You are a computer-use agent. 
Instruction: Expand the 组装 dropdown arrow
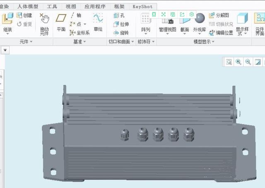point(7,34)
